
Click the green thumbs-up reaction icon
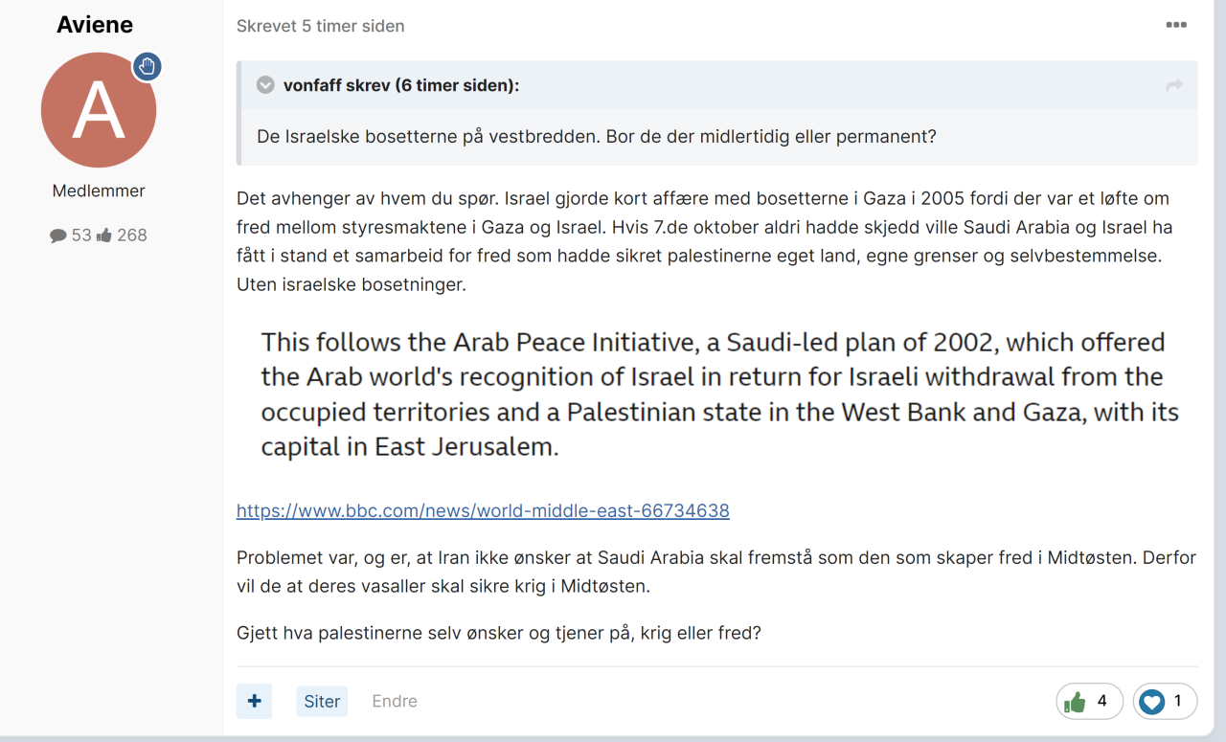click(1076, 702)
